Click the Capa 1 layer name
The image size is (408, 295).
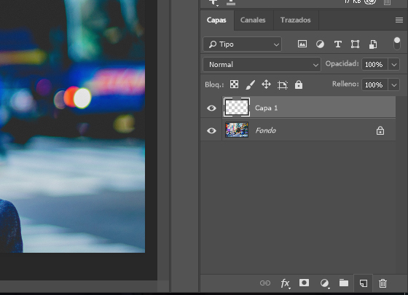point(266,108)
